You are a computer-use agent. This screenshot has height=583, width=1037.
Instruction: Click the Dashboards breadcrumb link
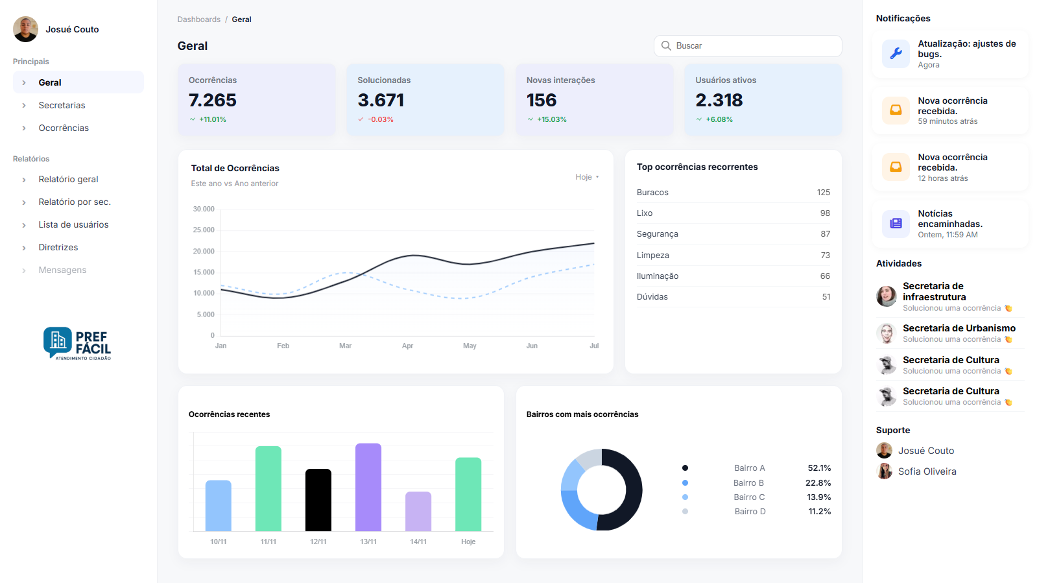198,19
